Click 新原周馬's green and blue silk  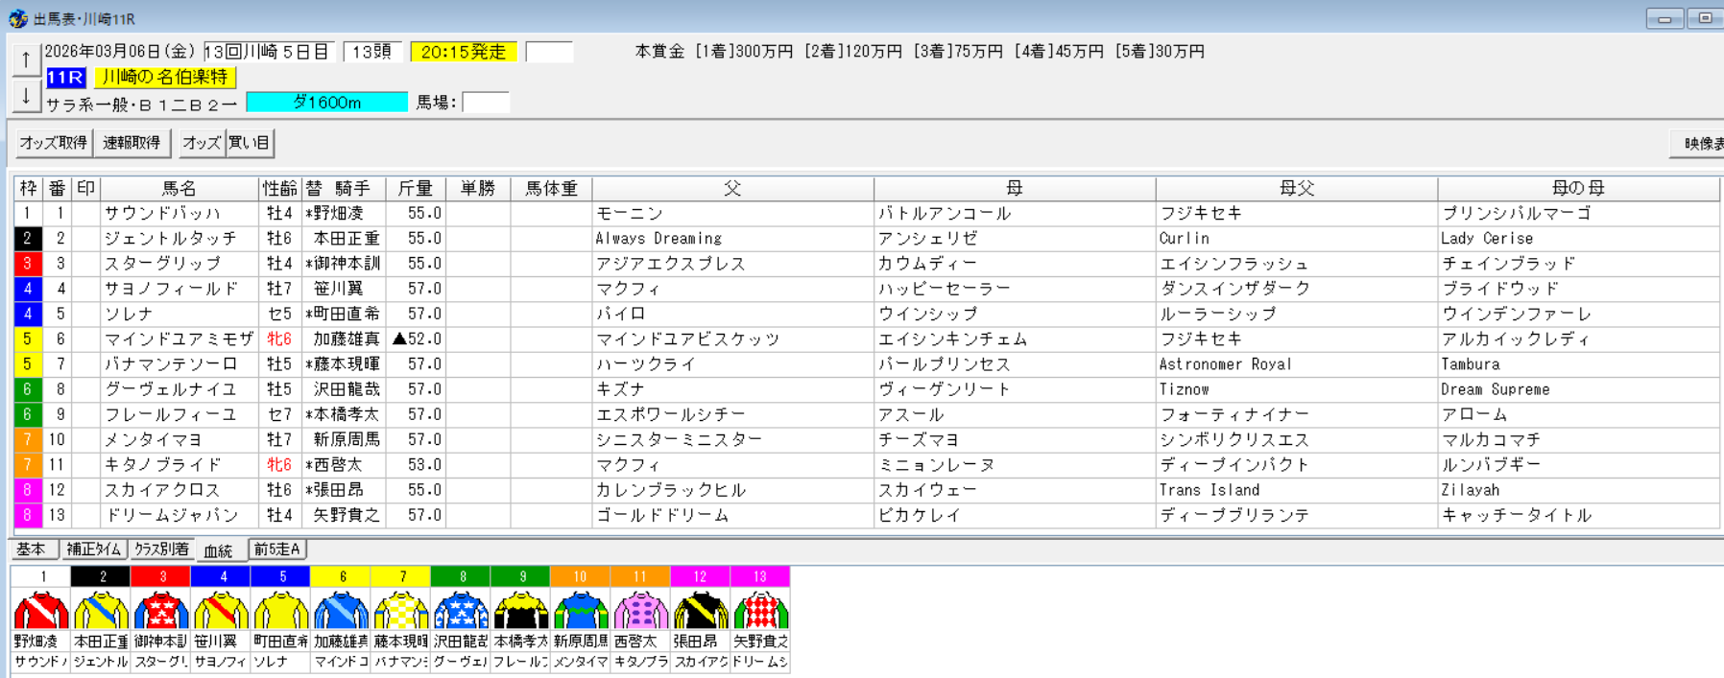tap(580, 610)
